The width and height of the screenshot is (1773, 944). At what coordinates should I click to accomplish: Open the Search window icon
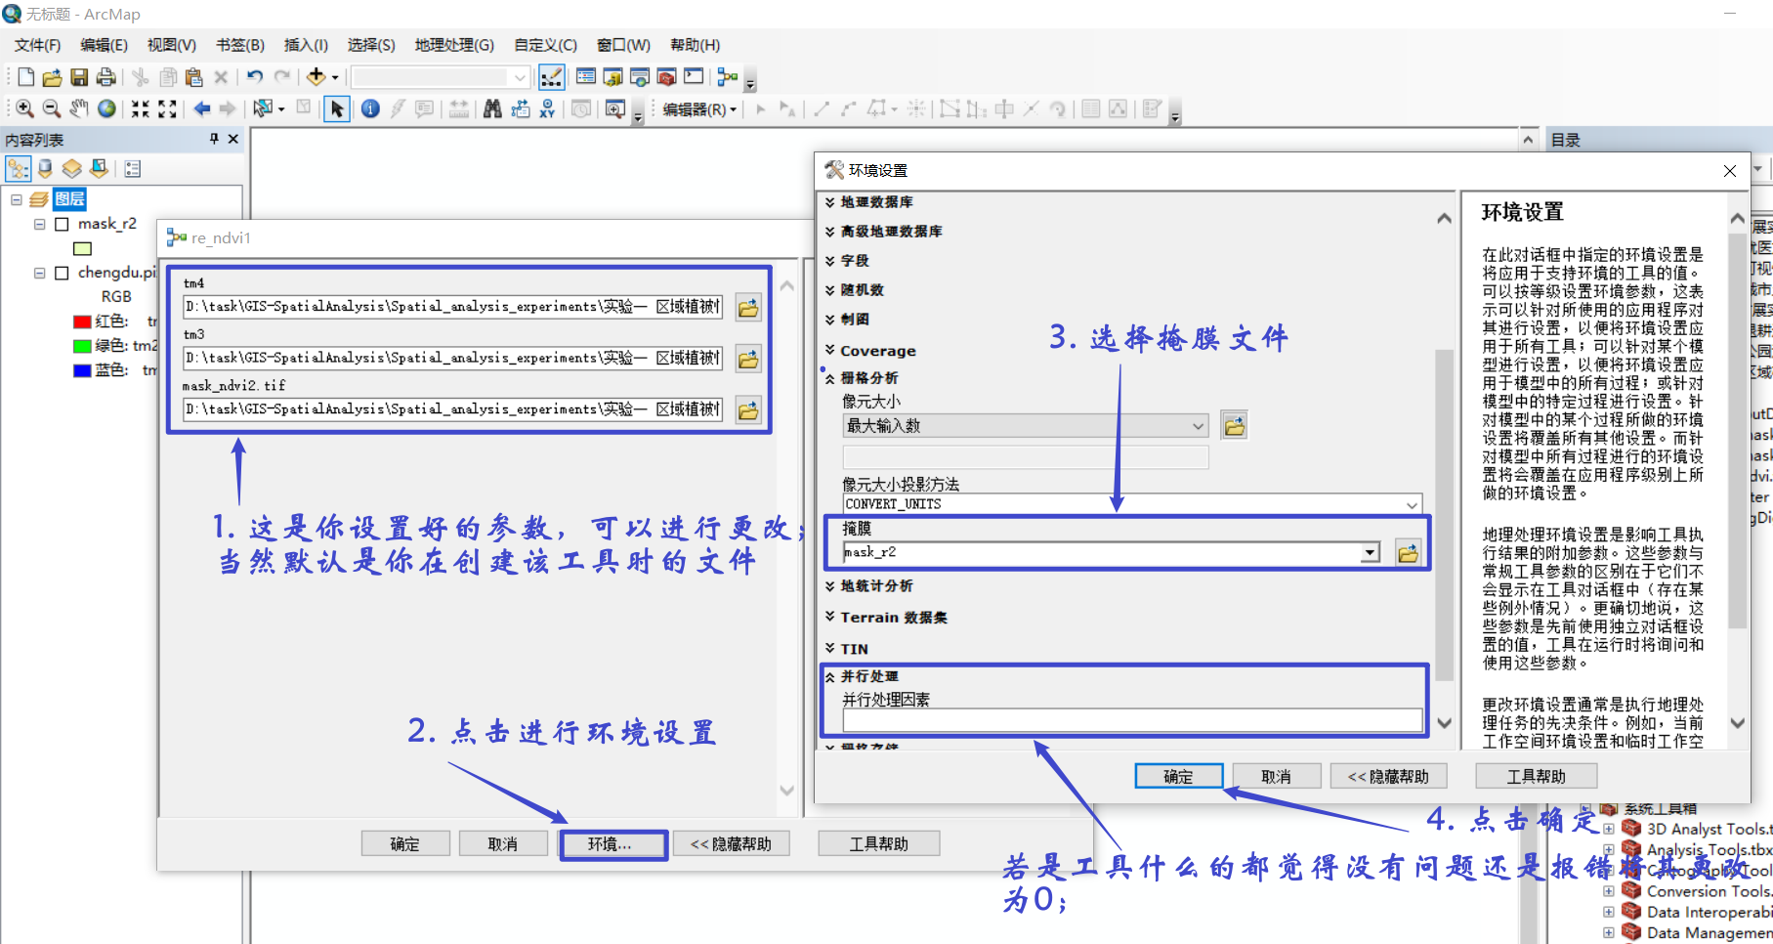pyautogui.click(x=640, y=77)
